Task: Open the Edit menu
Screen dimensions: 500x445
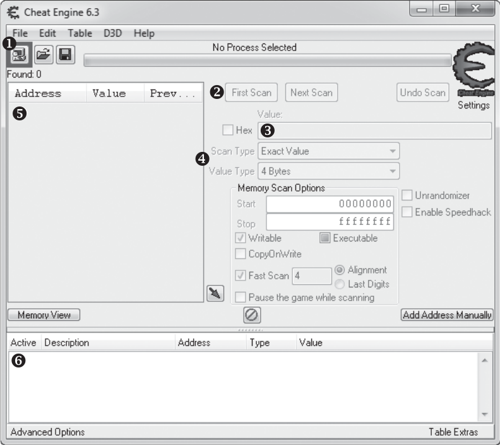Action: tap(47, 33)
